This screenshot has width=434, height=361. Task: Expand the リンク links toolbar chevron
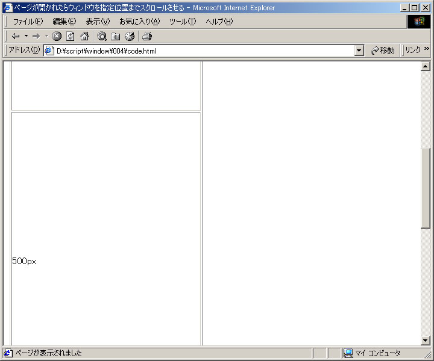427,49
